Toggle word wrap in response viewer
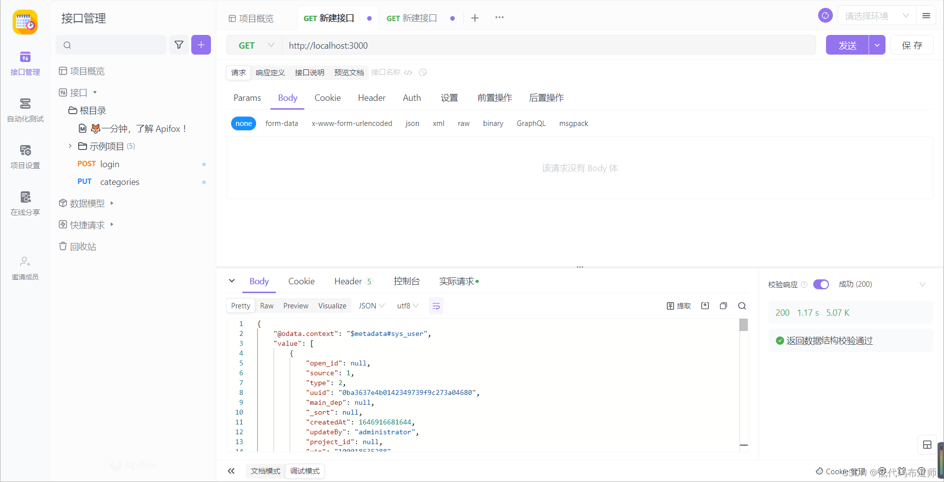 [x=436, y=306]
